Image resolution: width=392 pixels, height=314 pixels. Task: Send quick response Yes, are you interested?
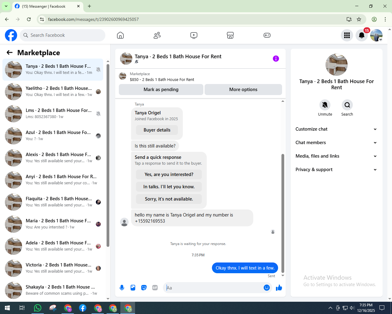coord(169,174)
